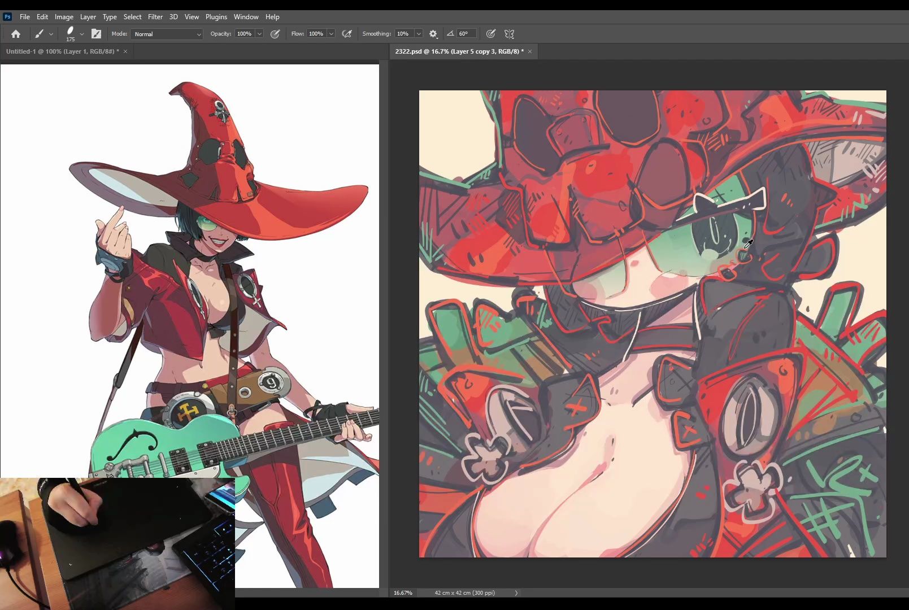Open the Window menu
Viewport: 909px width, 610px height.
pos(246,17)
